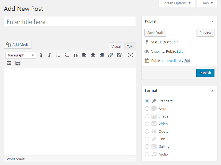Choose the Video post format

pyautogui.click(x=147, y=124)
